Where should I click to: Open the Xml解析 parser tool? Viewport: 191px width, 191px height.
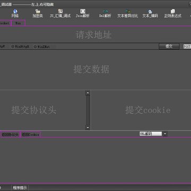105,14
